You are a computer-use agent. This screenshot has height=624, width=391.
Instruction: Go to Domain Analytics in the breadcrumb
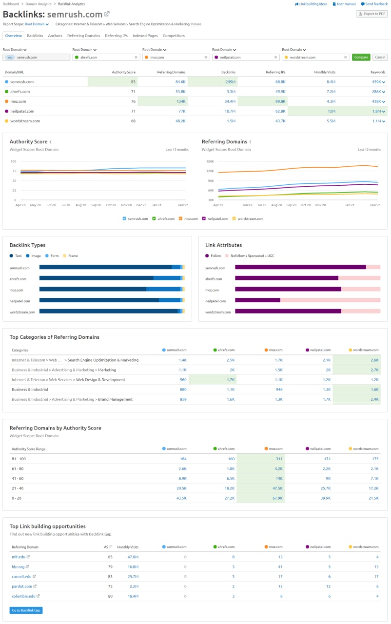pyautogui.click(x=39, y=4)
